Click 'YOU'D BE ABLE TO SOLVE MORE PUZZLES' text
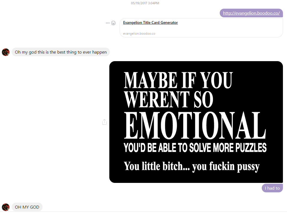Viewport: 287px width, 214px height. (195, 148)
